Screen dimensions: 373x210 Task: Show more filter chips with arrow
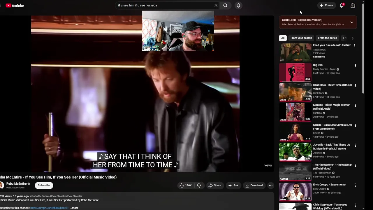[352, 38]
